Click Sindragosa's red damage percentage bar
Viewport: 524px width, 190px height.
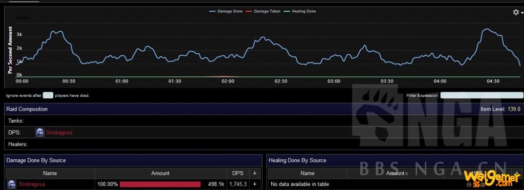click(160, 184)
